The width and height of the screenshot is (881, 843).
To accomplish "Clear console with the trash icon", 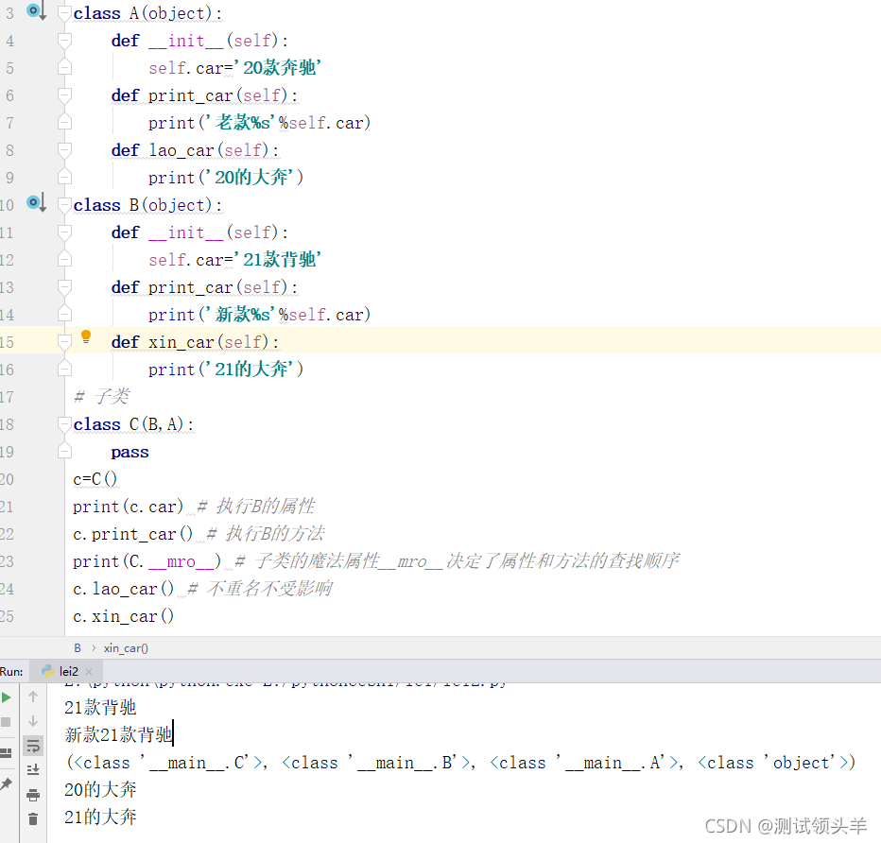I will click(x=33, y=819).
